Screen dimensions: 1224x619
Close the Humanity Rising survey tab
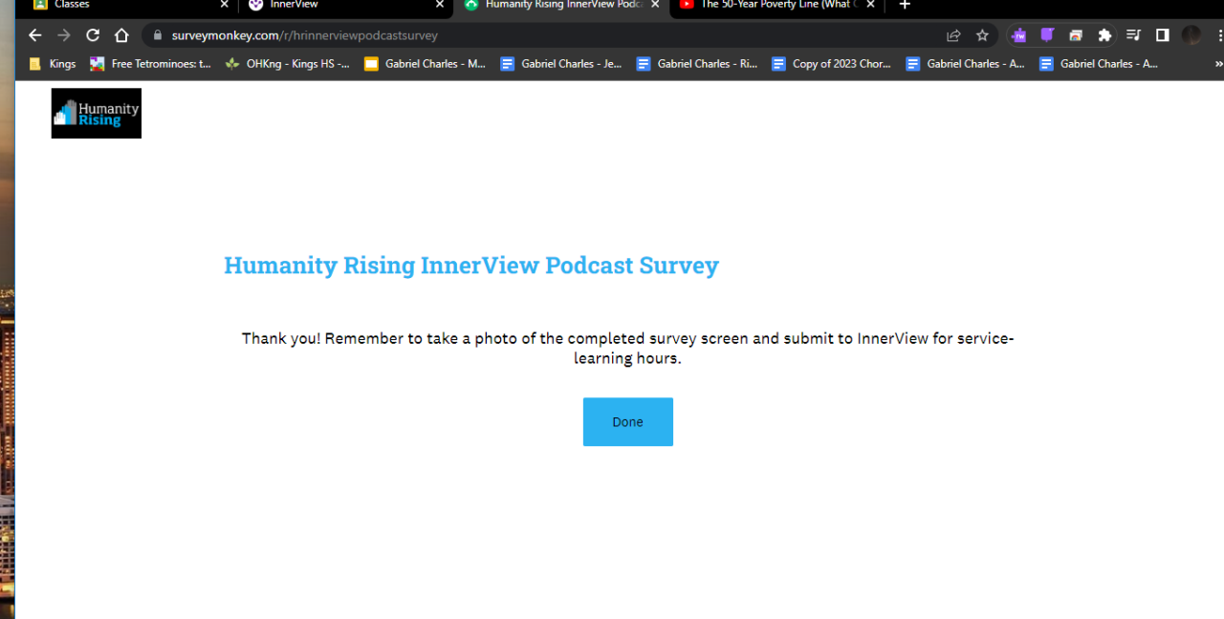(655, 5)
